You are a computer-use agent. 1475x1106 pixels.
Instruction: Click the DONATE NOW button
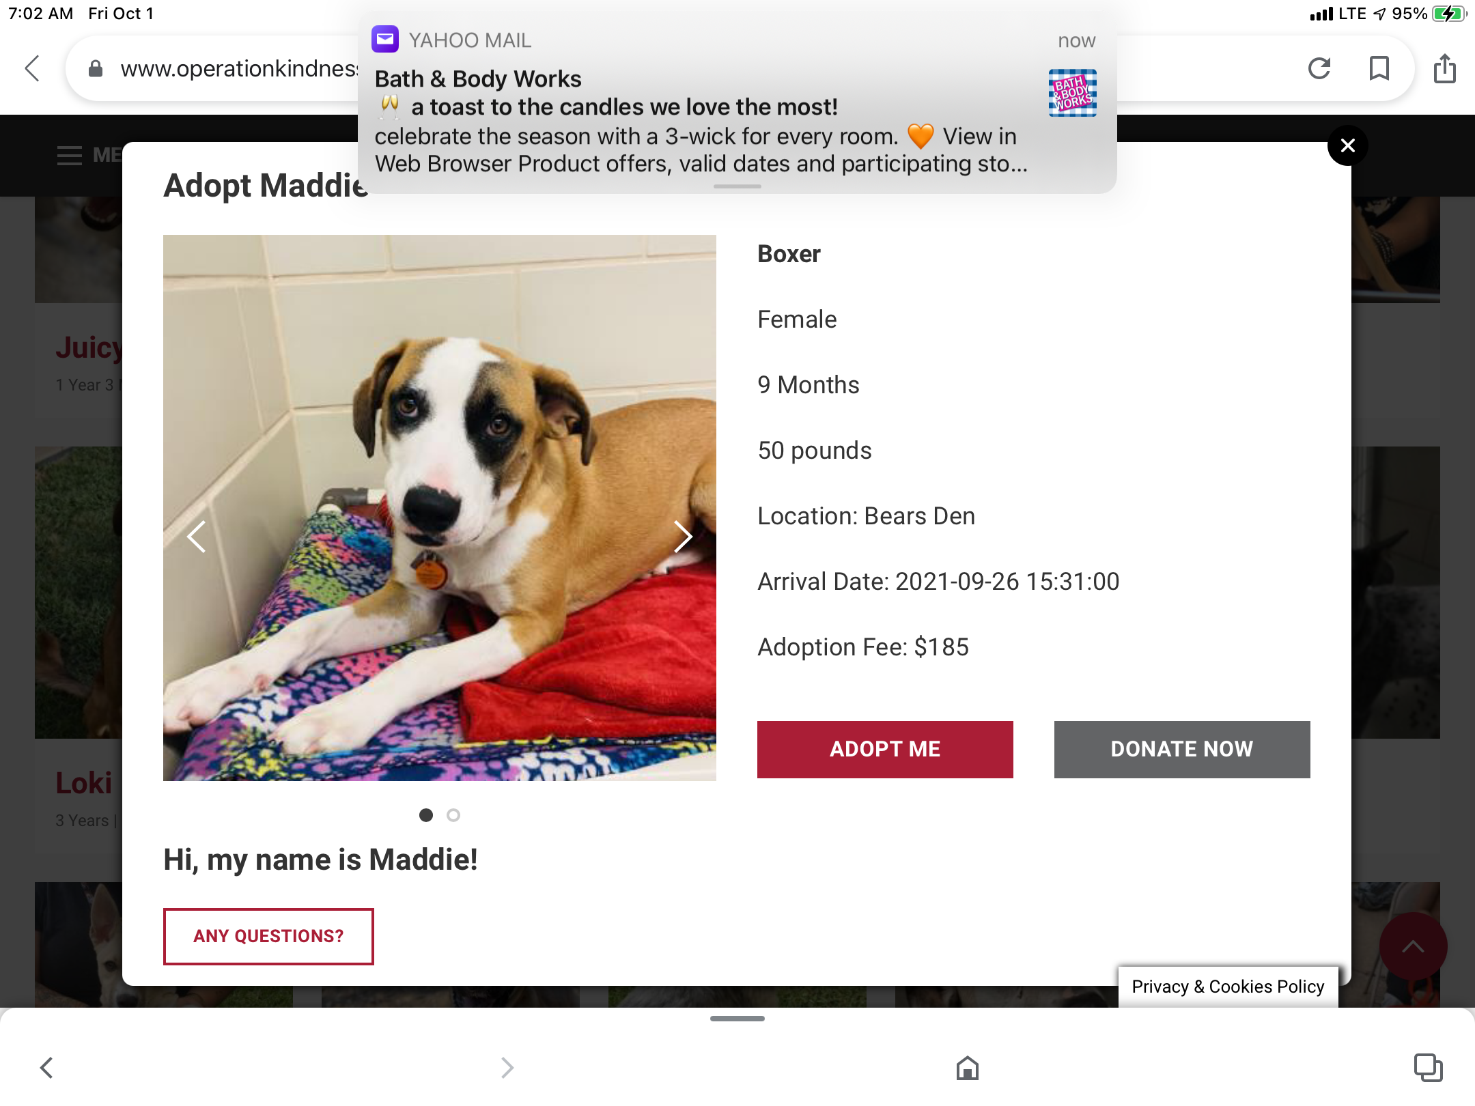(x=1182, y=749)
